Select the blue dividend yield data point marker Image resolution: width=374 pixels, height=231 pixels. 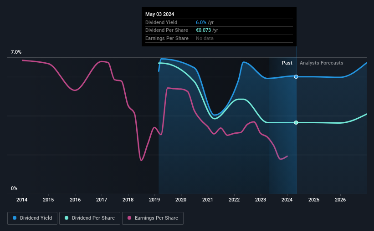point(296,77)
